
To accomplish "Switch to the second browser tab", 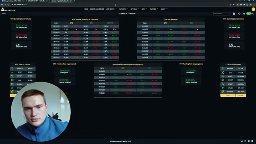I will tap(36, 1).
